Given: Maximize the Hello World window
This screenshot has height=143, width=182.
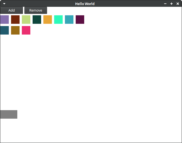Looking at the screenshot, I should point(172,4).
